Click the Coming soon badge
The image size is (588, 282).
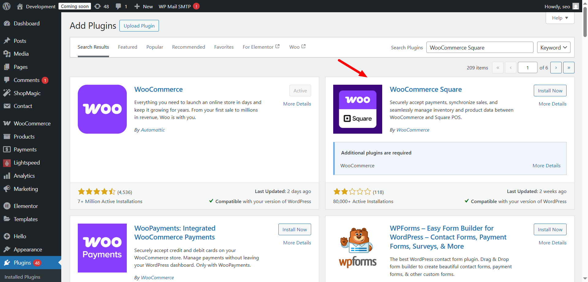click(75, 6)
